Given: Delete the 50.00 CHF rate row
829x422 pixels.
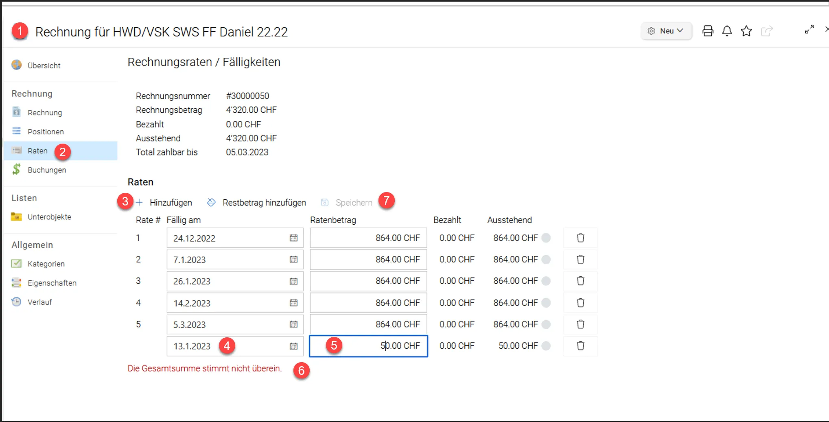Looking at the screenshot, I should (580, 345).
